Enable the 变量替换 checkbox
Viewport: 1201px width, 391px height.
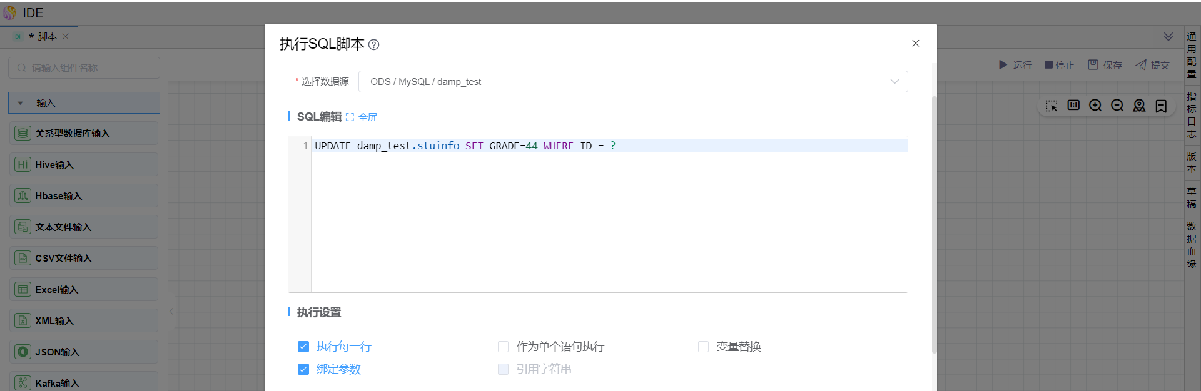pos(703,347)
